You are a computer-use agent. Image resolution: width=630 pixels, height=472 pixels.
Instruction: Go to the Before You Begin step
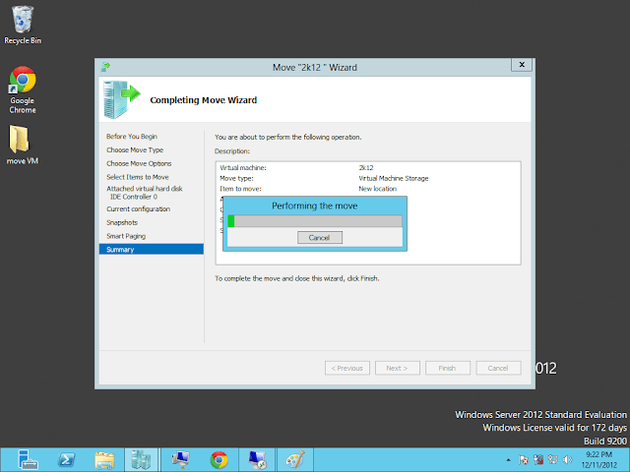pos(132,136)
